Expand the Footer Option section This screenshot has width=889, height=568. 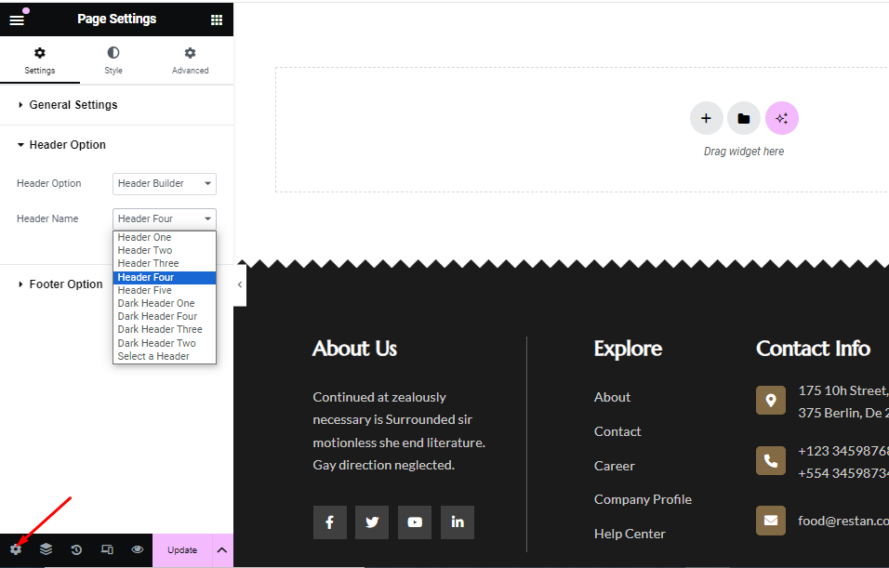[65, 284]
